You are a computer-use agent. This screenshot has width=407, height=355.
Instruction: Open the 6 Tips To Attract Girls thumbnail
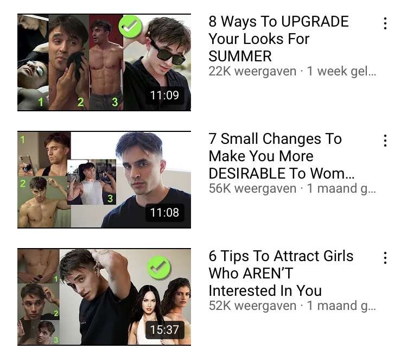pyautogui.click(x=104, y=297)
